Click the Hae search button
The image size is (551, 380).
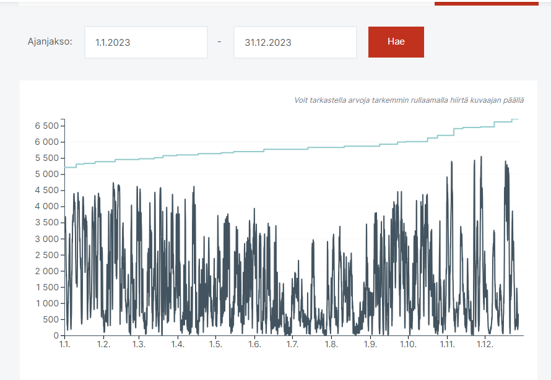pyautogui.click(x=396, y=42)
